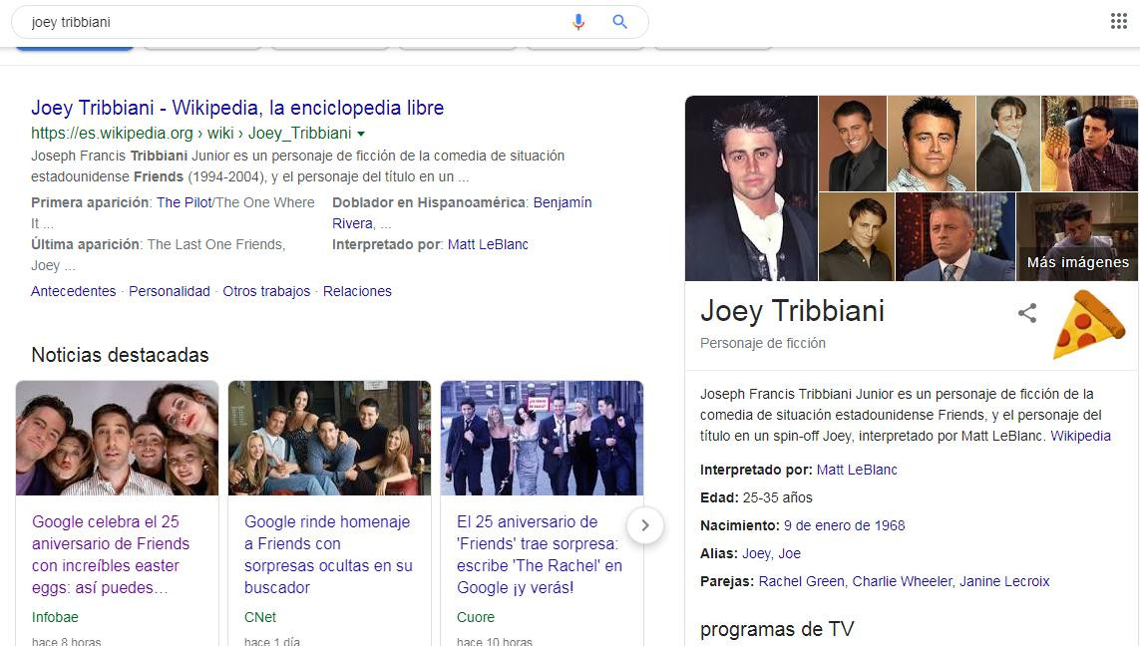
Task: Click the Noticias destacadas heading
Action: click(x=120, y=355)
